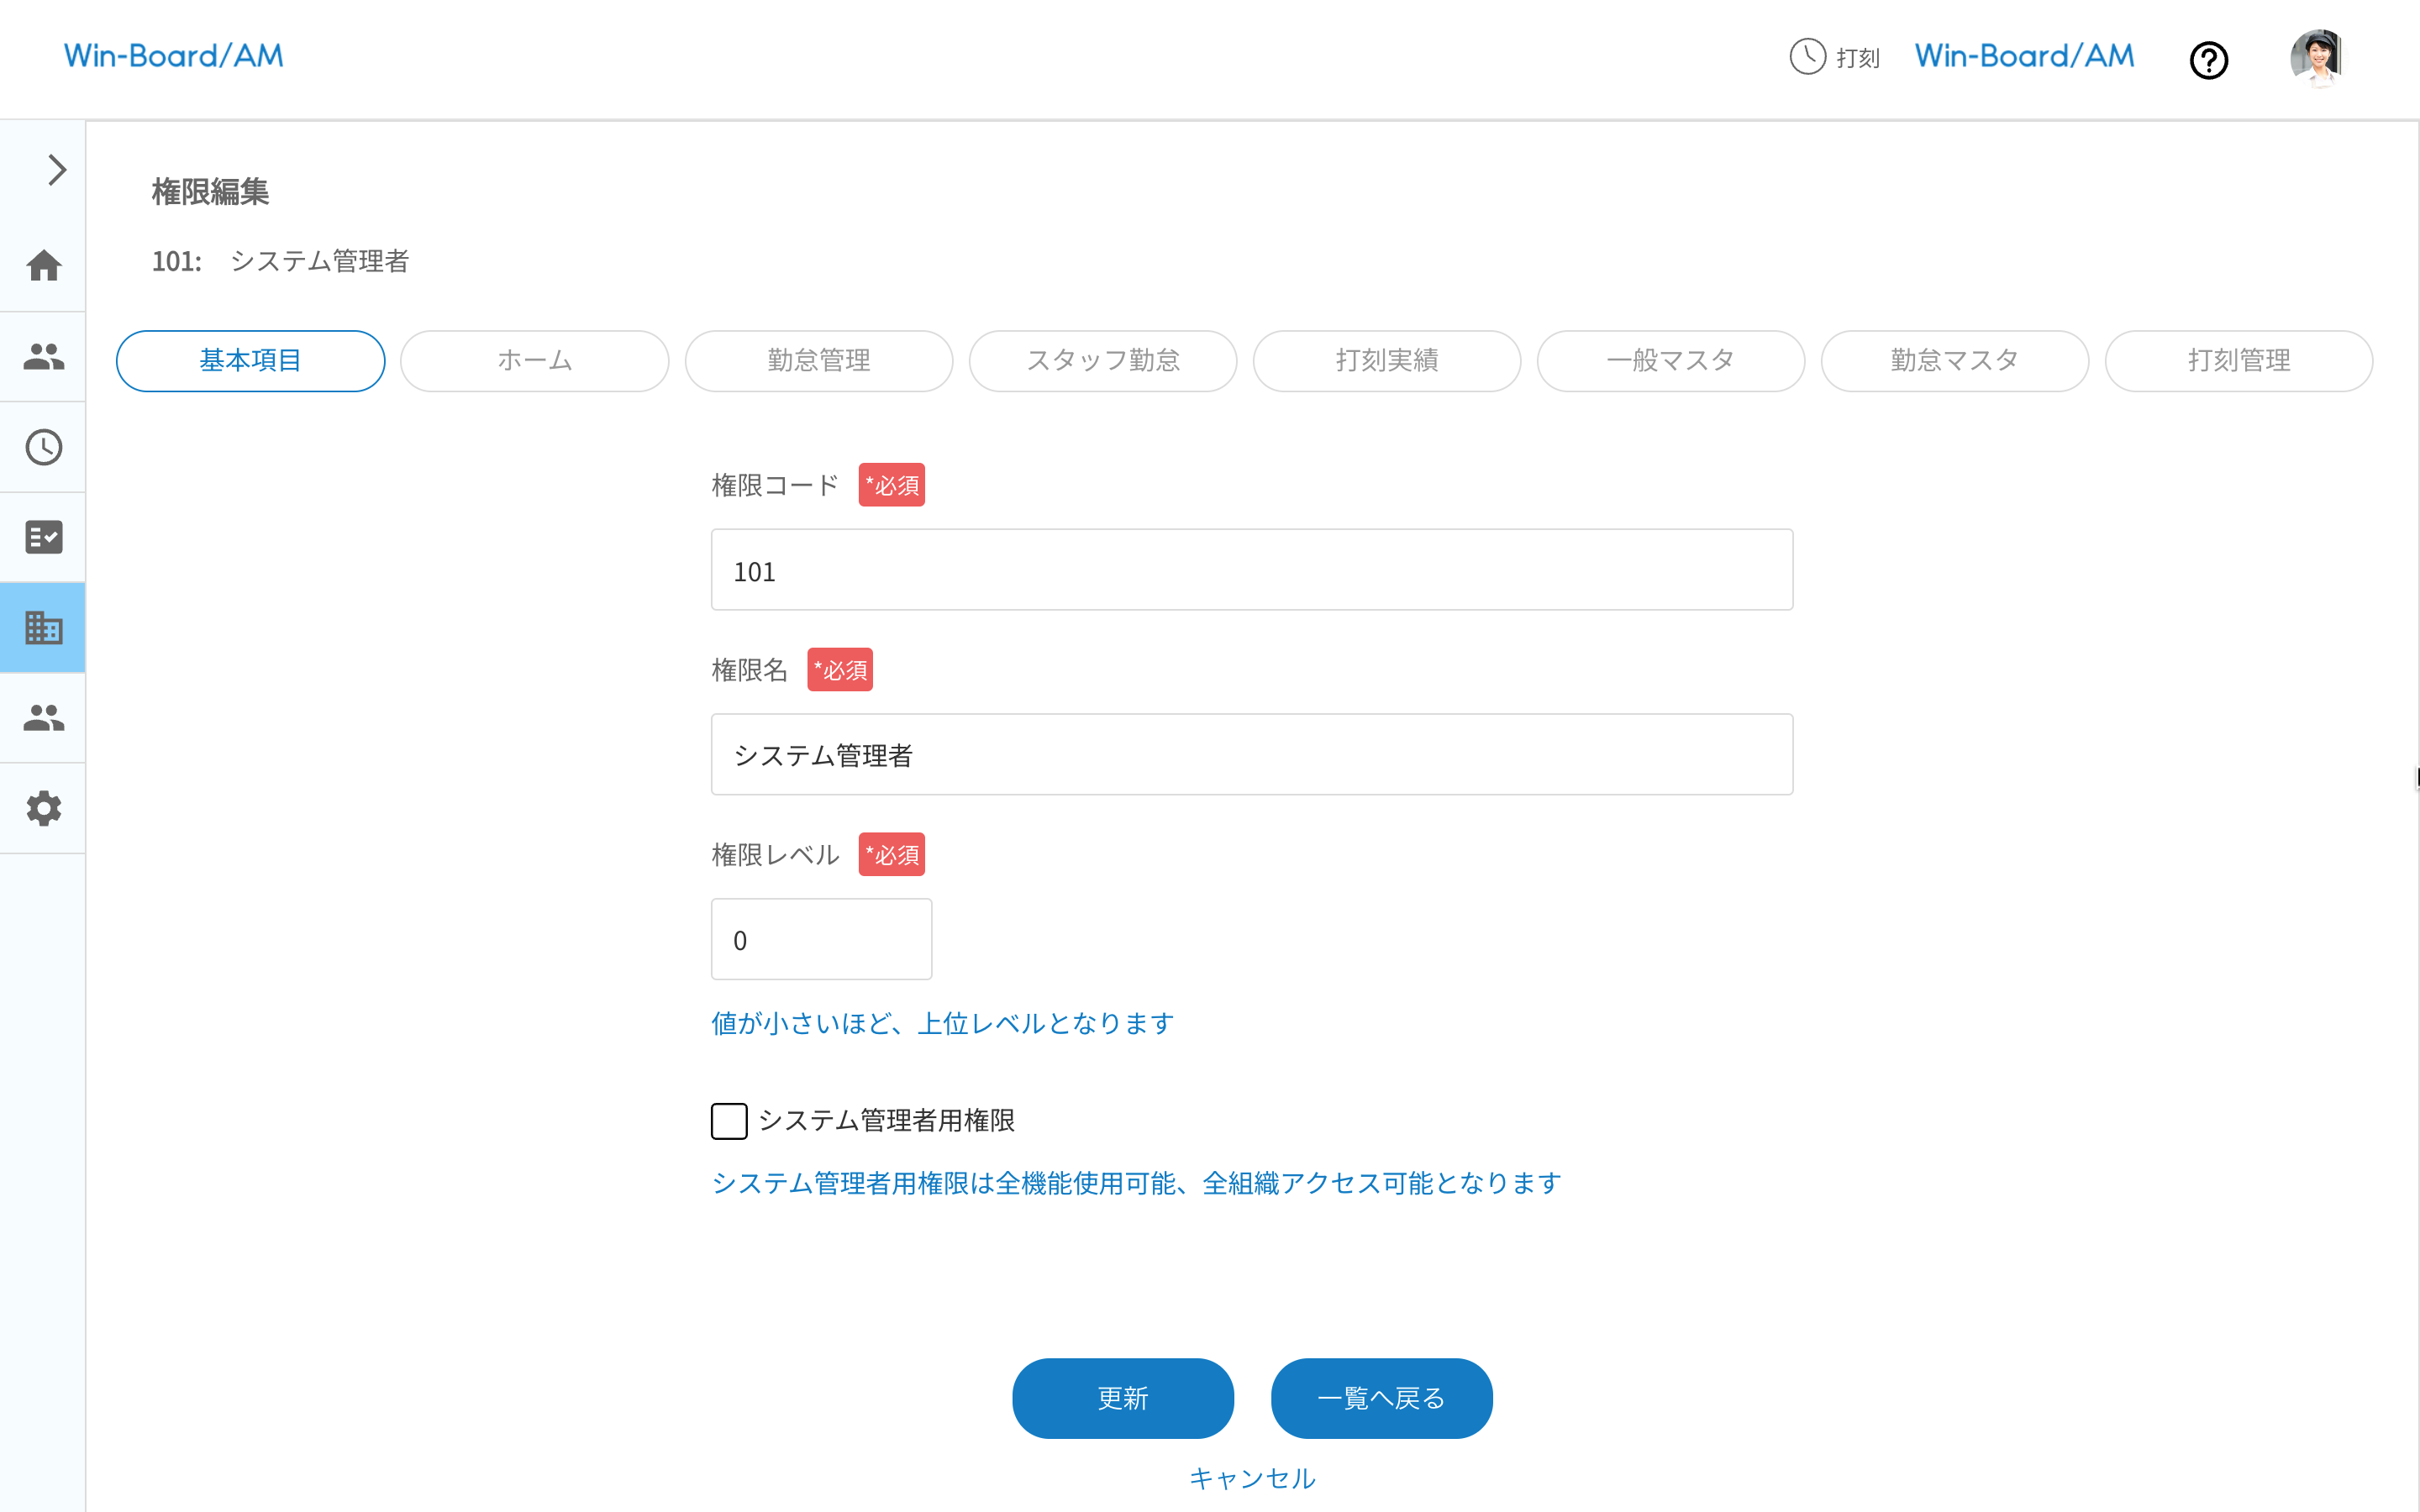Open the clock attendance icon in sidebar
Image resolution: width=2420 pixels, height=1512 pixels.
[x=43, y=447]
